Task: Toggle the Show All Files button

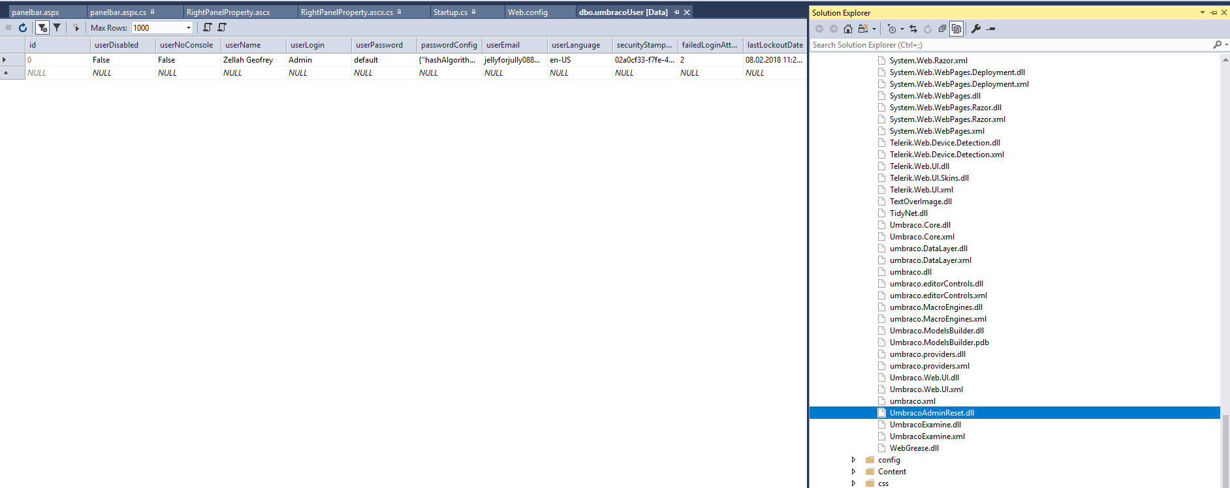Action: (956, 29)
